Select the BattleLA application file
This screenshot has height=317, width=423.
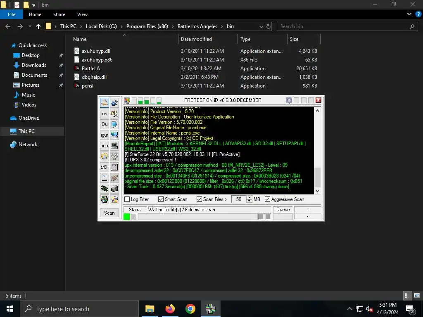(x=91, y=69)
